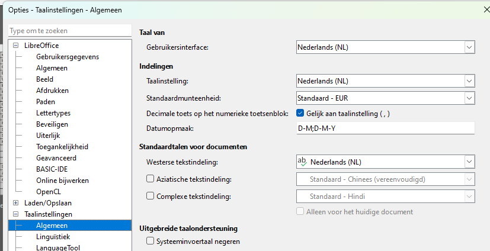490x251 pixels.
Task: Click the spellcheck icon in Westerse tekstindeling
Action: coord(302,161)
